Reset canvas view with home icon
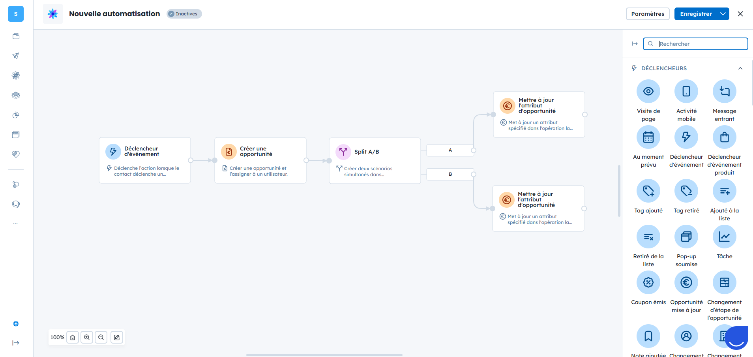This screenshot has width=753, height=357. [x=73, y=337]
